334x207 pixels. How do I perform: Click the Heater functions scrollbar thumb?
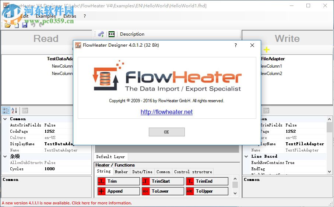[235, 185]
